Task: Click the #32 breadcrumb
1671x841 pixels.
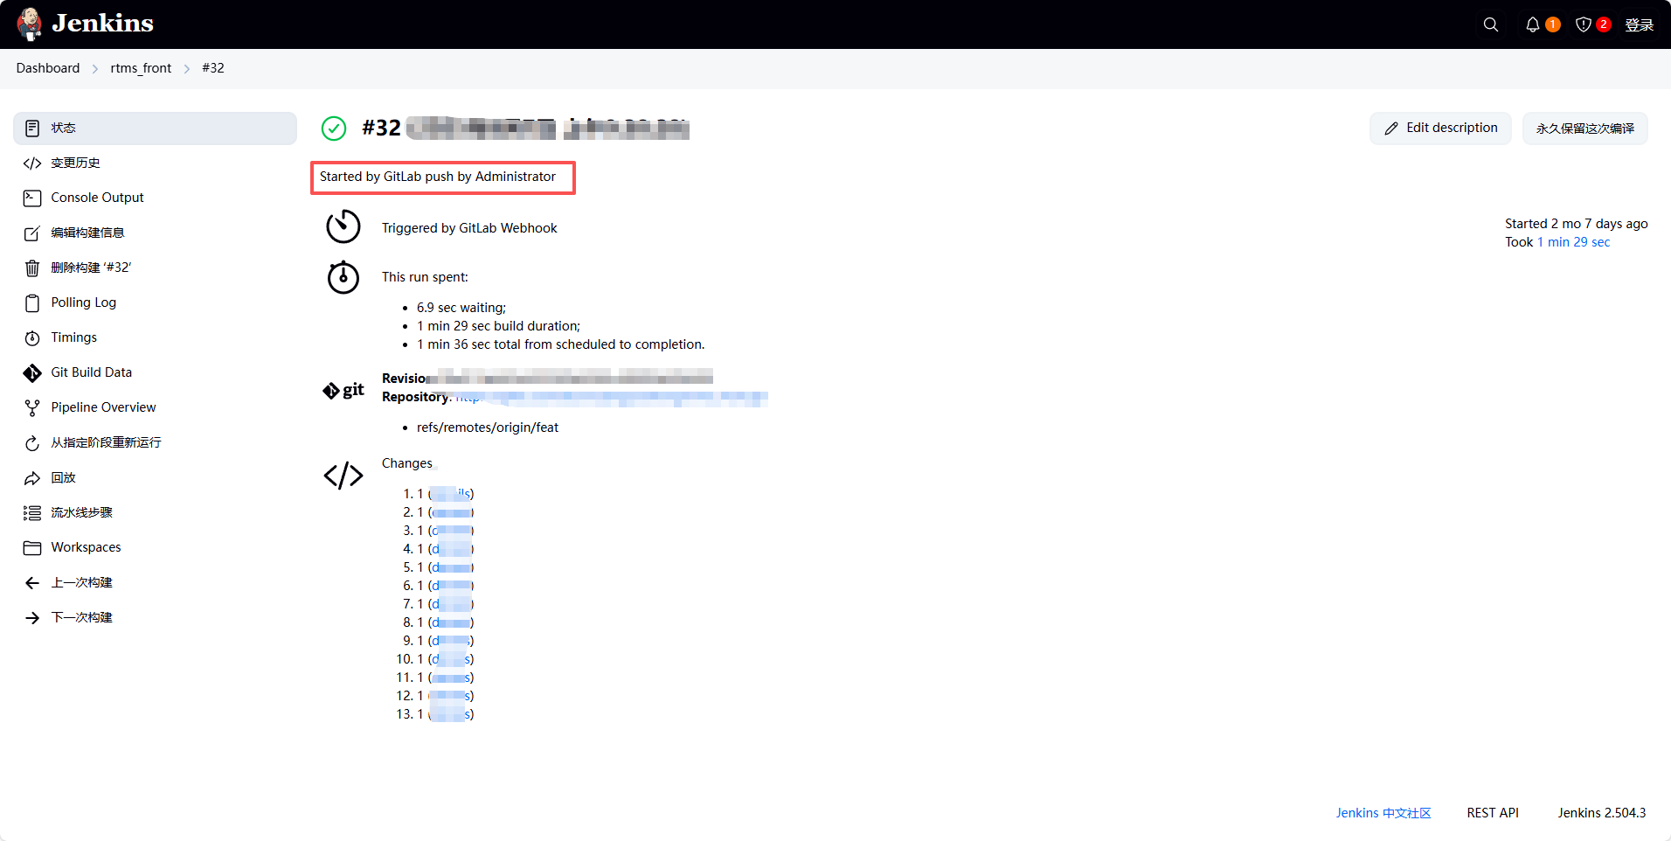Action: point(213,68)
